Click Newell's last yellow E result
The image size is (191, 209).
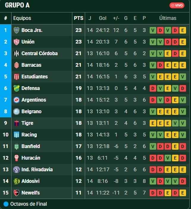point(183,193)
